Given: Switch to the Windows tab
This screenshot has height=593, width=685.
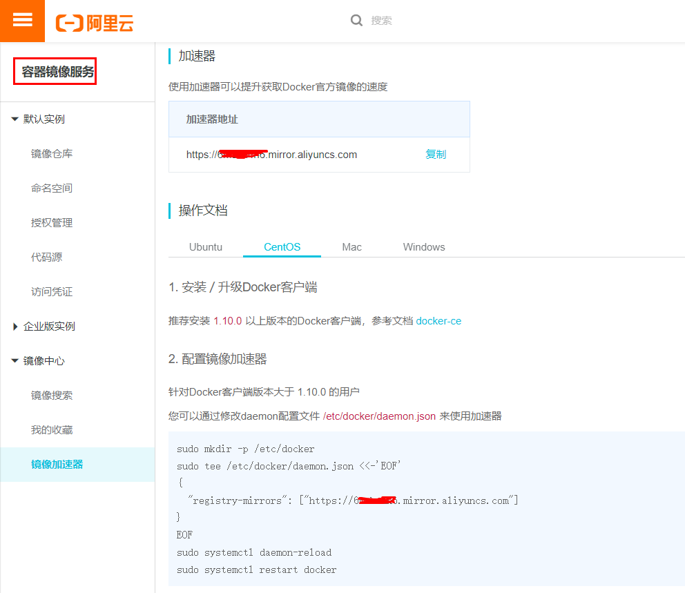Looking at the screenshot, I should click(x=424, y=247).
